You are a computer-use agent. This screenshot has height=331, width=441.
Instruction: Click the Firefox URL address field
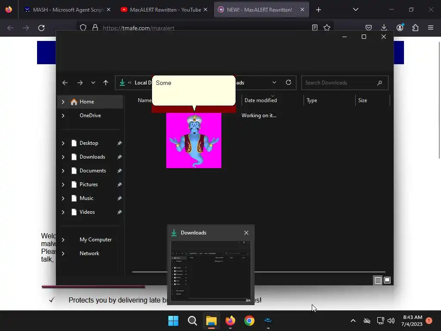(205, 28)
